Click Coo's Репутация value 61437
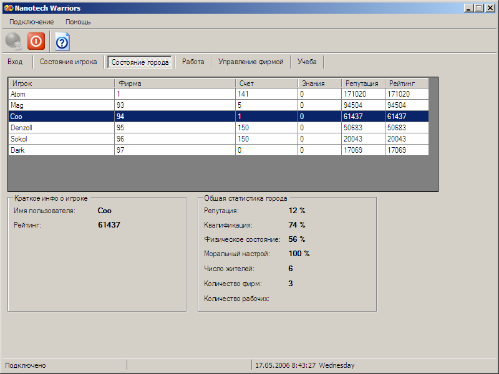The height and width of the screenshot is (374, 499). pyautogui.click(x=363, y=117)
